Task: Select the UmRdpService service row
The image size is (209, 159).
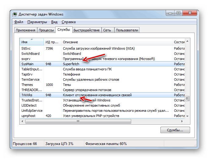Action: (102, 111)
